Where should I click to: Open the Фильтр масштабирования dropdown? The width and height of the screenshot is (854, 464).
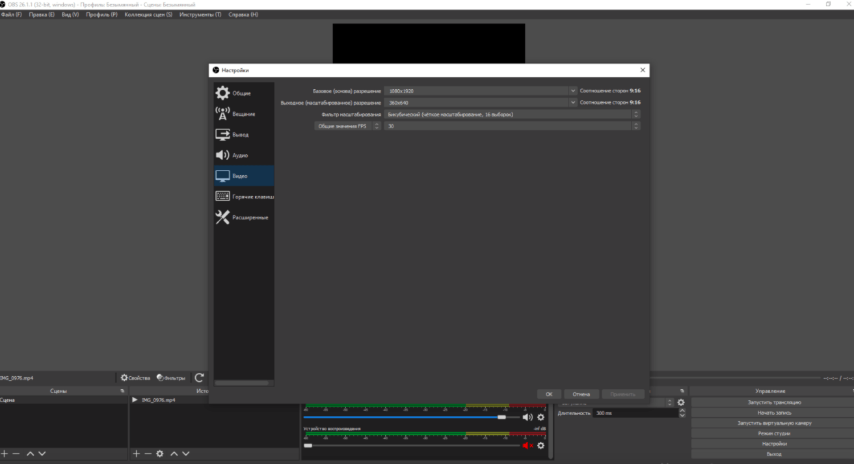pos(635,115)
